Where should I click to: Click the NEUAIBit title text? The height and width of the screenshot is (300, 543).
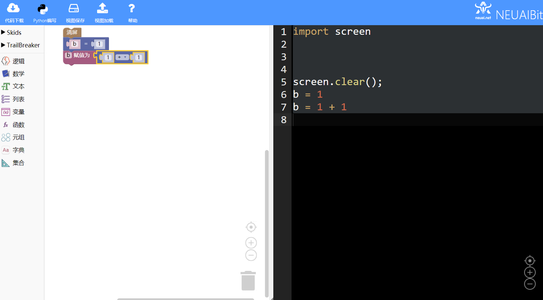[519, 15]
